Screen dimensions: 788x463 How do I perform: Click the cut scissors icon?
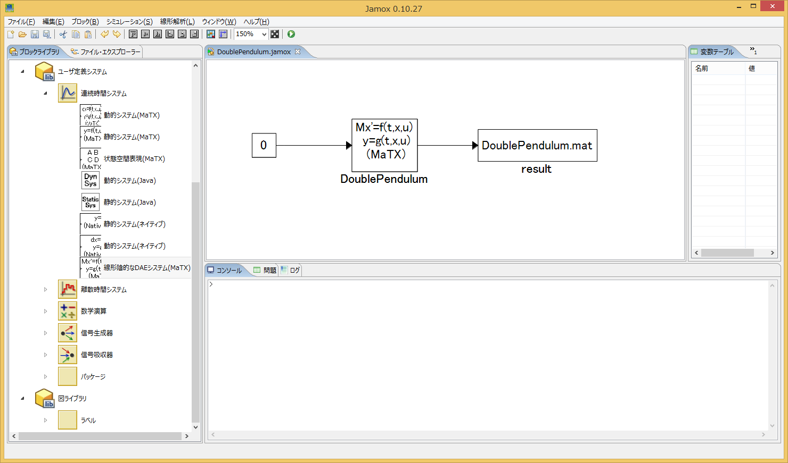(x=63, y=35)
